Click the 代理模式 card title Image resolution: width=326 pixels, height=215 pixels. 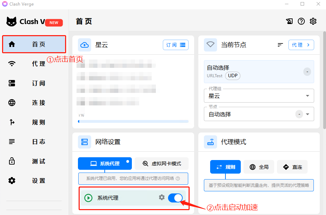click(x=233, y=142)
